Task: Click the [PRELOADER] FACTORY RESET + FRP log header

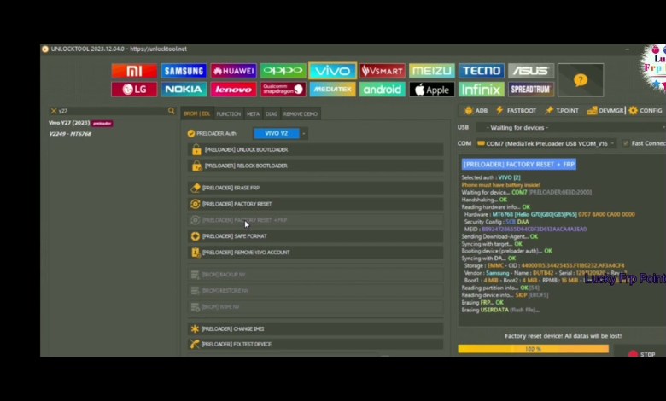Action: tap(518, 164)
